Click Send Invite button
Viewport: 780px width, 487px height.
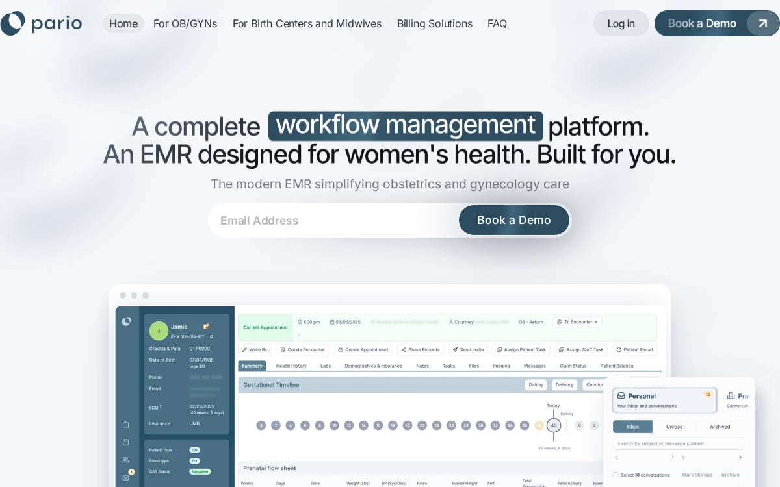pos(467,349)
